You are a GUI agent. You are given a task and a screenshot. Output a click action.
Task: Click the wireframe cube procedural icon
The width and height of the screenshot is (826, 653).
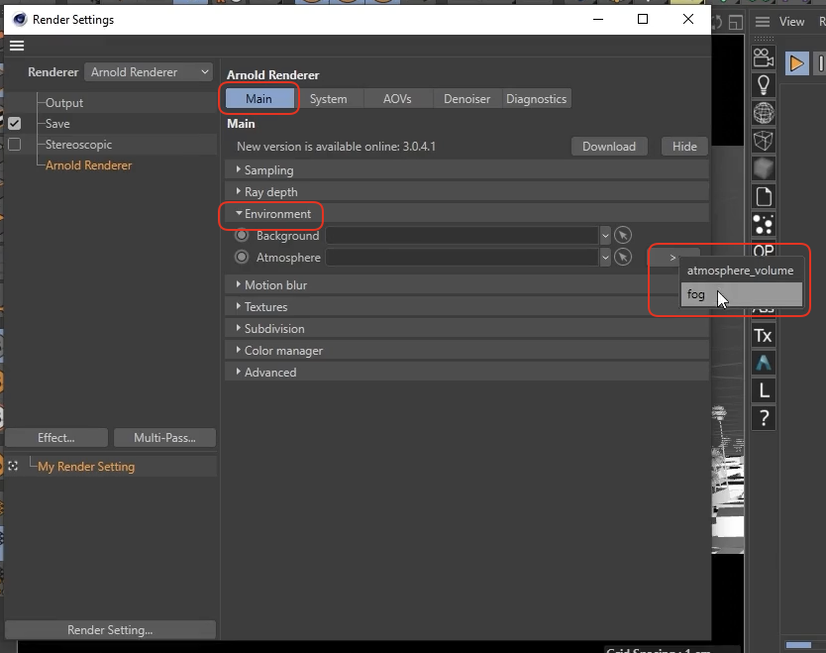tap(764, 141)
